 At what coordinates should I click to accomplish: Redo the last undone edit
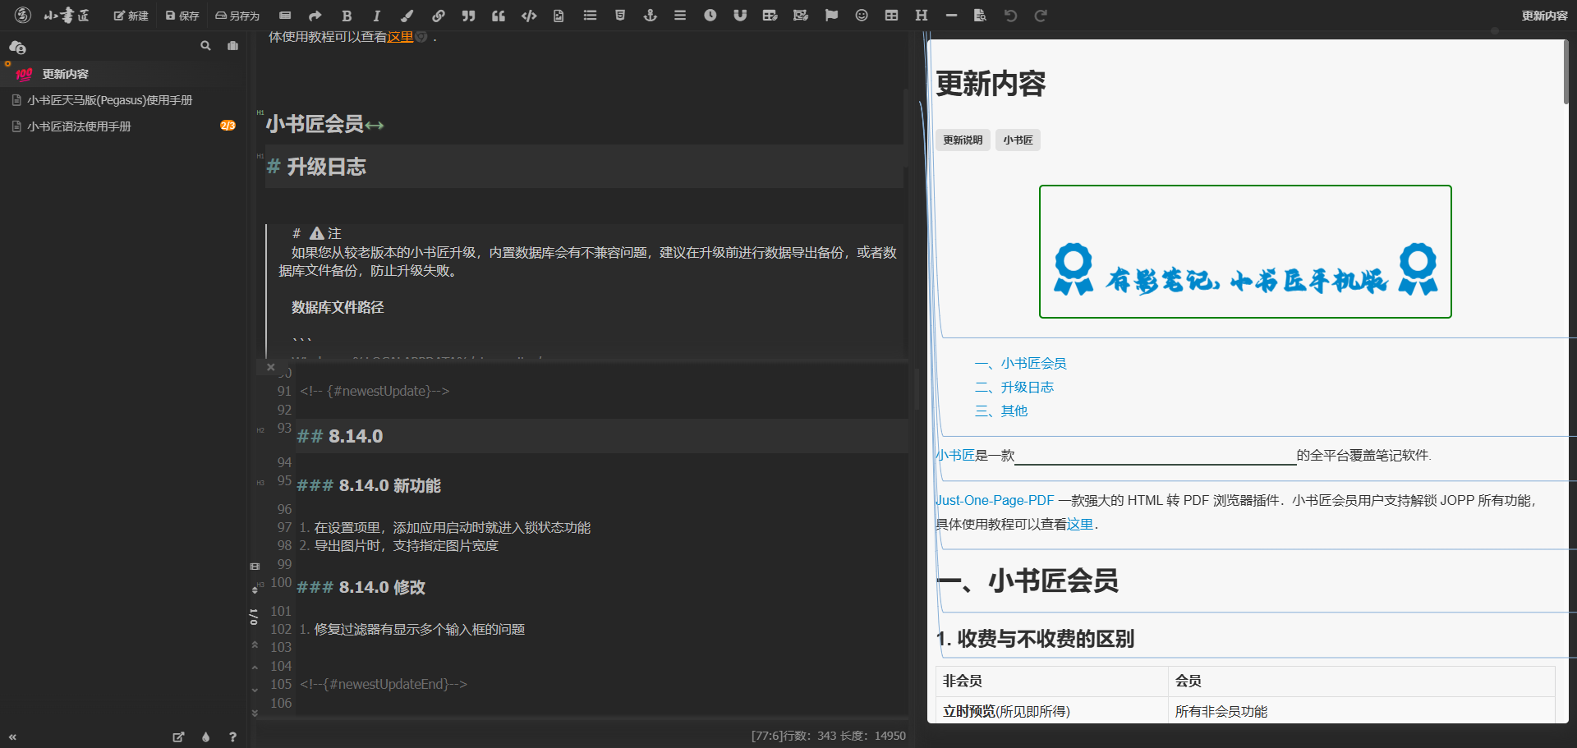click(1041, 16)
